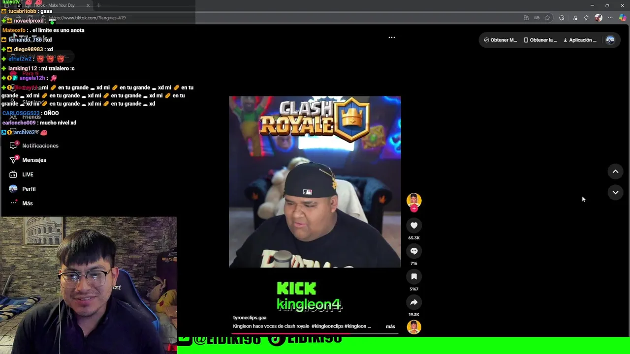Screen dimensions: 630x354
Task: Click the 5167 saves count
Action: click(x=414, y=289)
